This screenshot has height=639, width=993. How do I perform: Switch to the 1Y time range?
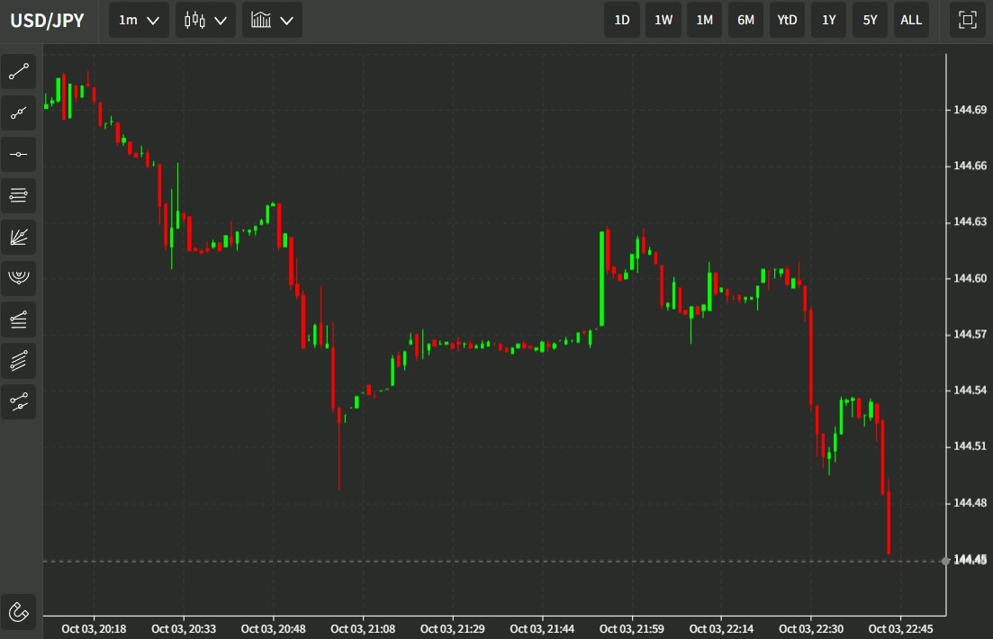(x=828, y=20)
